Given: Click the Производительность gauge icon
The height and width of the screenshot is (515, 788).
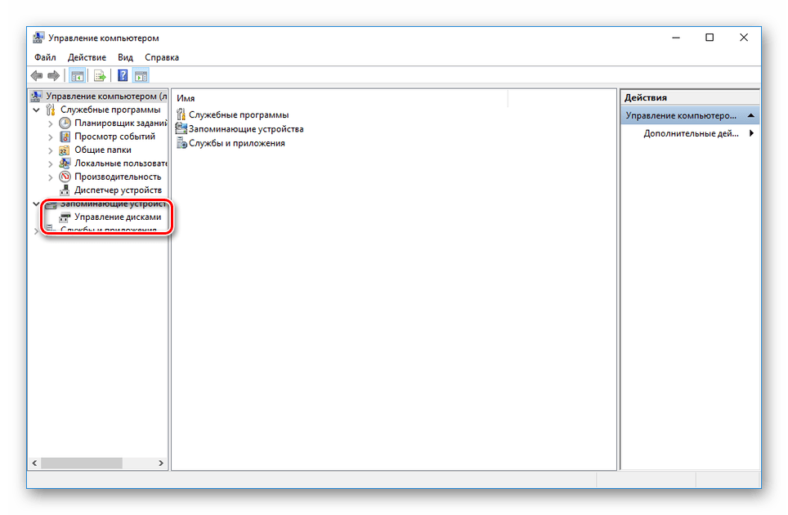Looking at the screenshot, I should [x=65, y=177].
